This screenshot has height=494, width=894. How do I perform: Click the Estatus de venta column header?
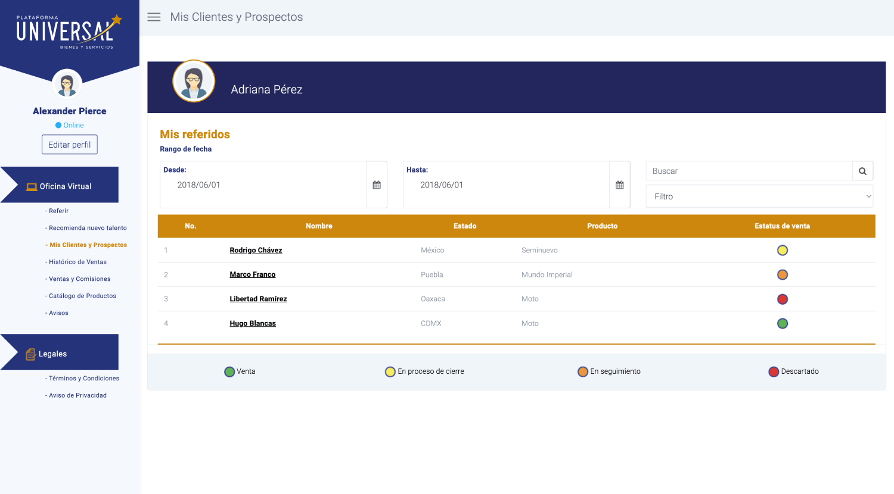click(x=782, y=226)
